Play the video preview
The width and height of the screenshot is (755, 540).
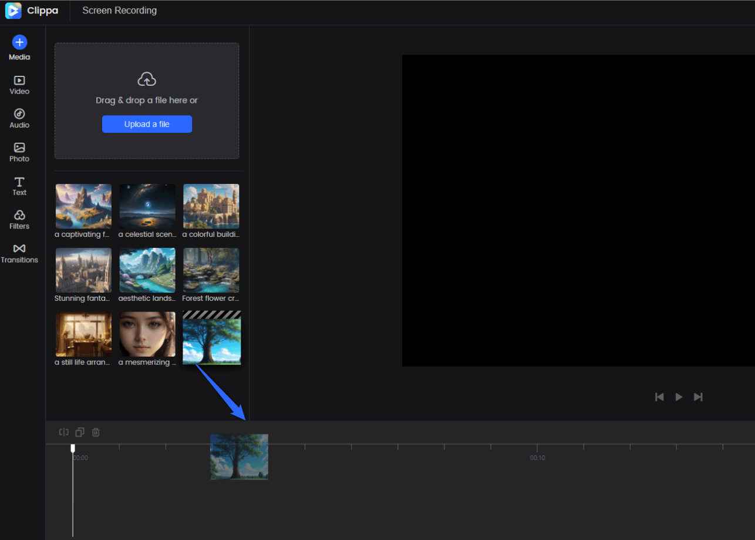coord(679,397)
